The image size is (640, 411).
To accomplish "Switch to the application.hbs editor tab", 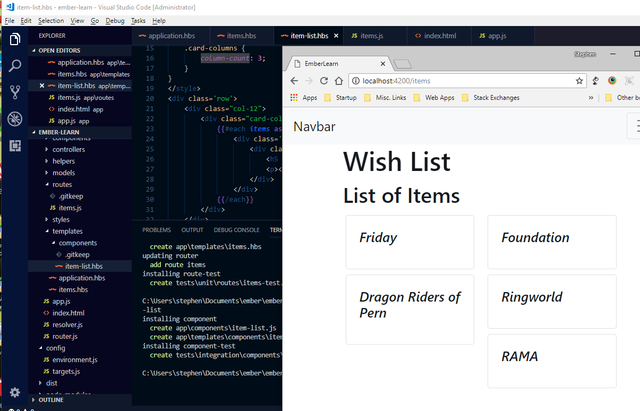I will 171,36.
